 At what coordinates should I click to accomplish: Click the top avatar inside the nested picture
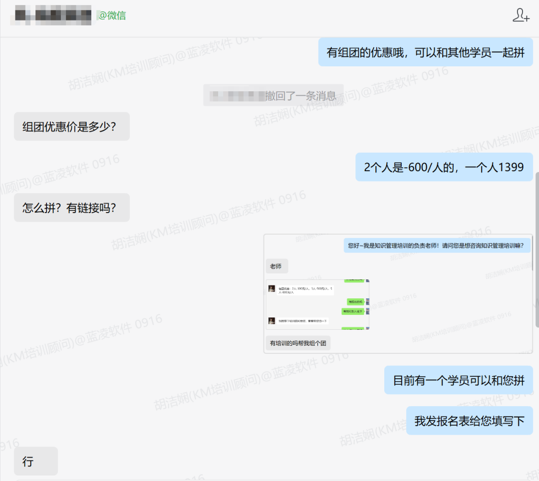(x=272, y=289)
